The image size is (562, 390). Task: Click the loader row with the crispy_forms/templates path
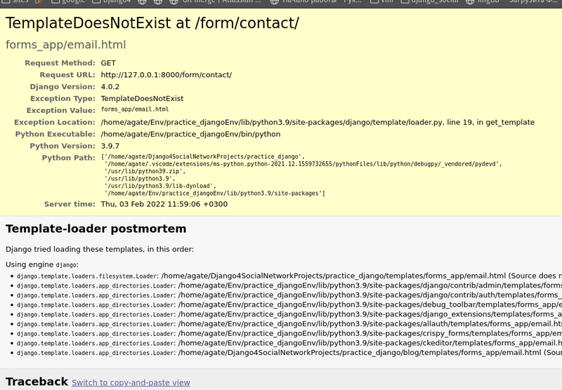[x=289, y=333]
